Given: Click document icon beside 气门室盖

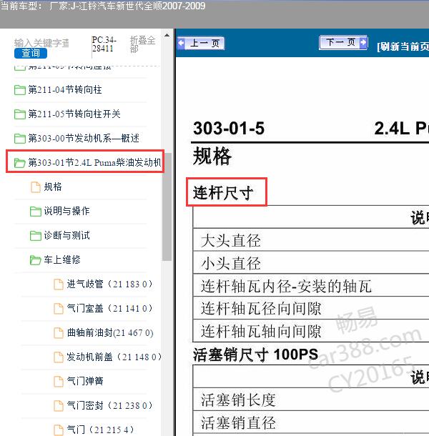Looking at the screenshot, I should [59, 308].
